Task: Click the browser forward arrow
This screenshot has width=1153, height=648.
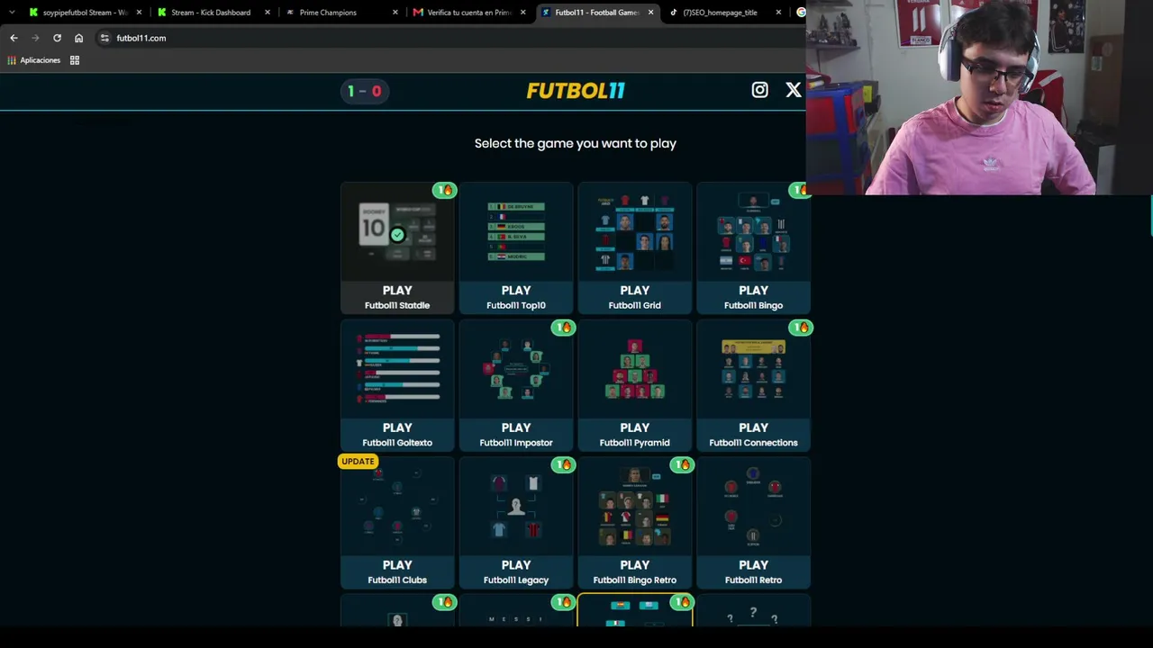Action: click(x=35, y=38)
